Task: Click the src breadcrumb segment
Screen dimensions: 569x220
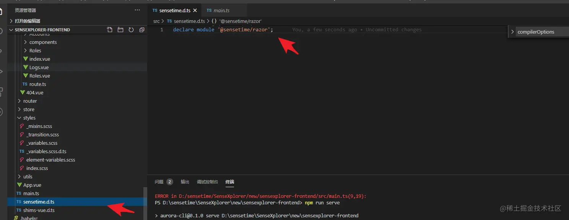Action: pos(156,21)
